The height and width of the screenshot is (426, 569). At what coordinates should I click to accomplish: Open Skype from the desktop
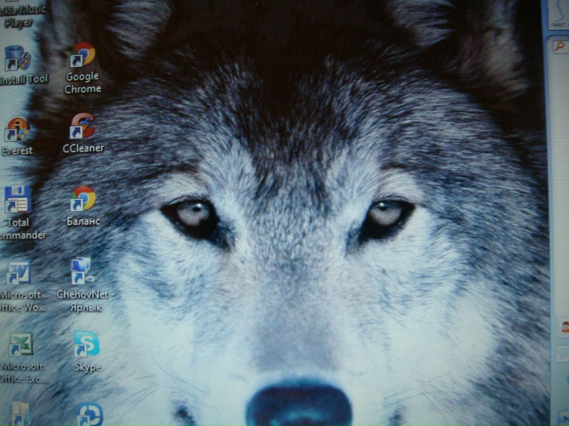pos(86,344)
